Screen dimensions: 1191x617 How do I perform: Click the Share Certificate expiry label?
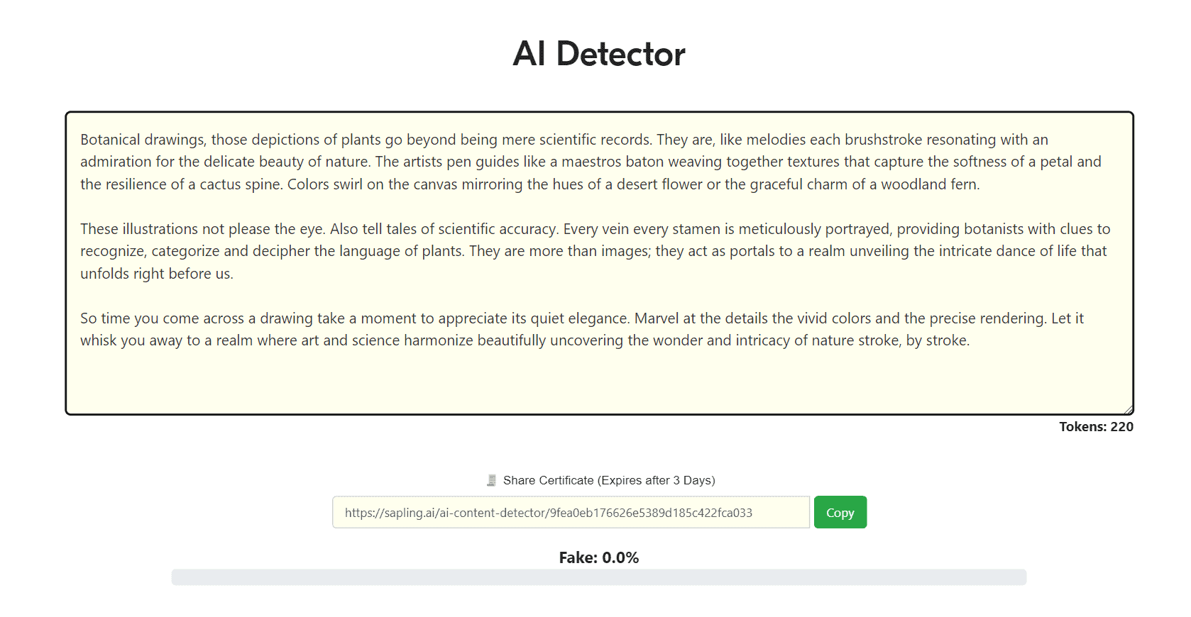(608, 481)
